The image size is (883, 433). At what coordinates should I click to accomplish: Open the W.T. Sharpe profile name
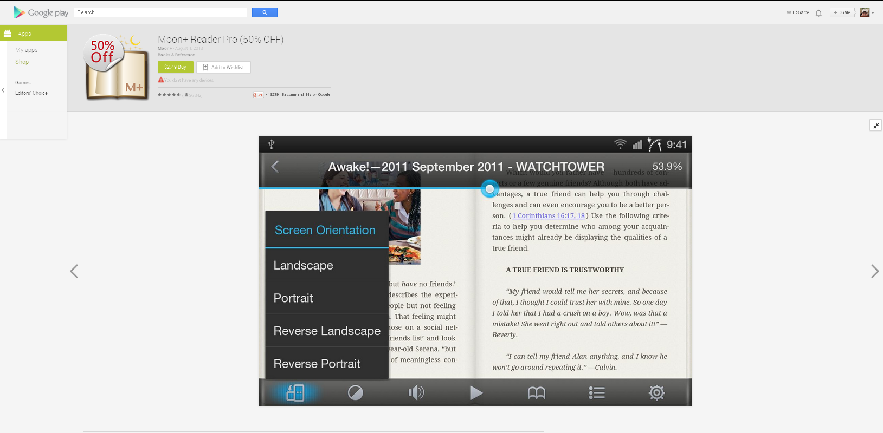point(797,12)
